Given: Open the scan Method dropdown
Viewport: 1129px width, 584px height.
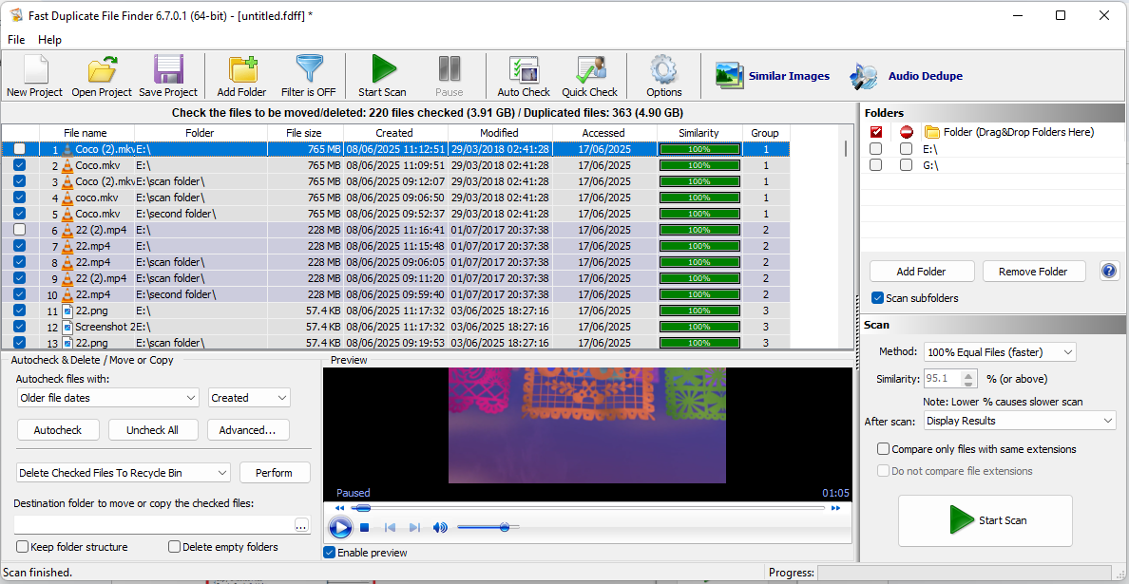Looking at the screenshot, I should [x=1000, y=352].
